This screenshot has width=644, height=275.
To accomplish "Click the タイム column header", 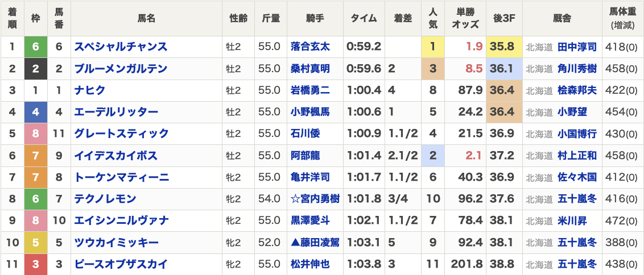I will pos(364,19).
